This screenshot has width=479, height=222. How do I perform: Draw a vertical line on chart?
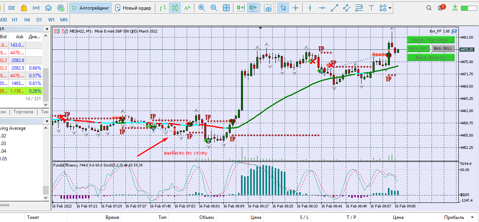pos(310,8)
